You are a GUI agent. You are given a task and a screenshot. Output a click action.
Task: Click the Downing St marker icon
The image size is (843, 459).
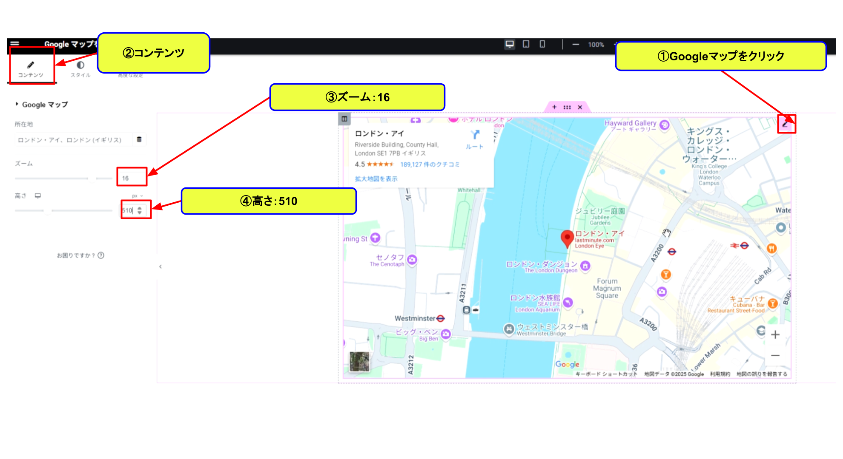pyautogui.click(x=375, y=238)
